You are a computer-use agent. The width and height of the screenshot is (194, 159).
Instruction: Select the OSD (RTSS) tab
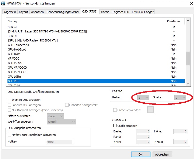click(x=90, y=11)
